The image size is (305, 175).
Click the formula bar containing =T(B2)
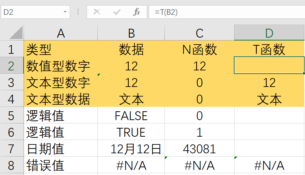(227, 12)
